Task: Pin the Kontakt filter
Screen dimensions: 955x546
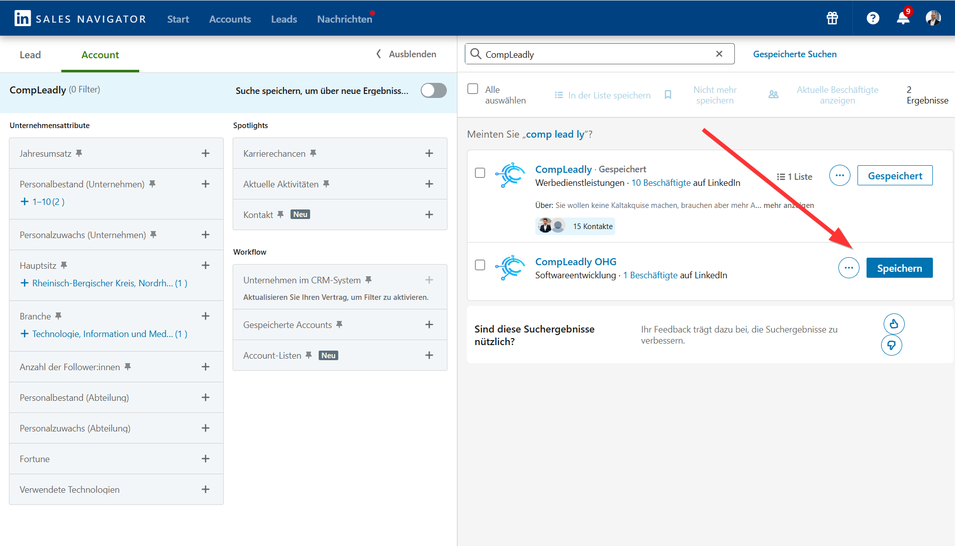Action: (x=280, y=214)
